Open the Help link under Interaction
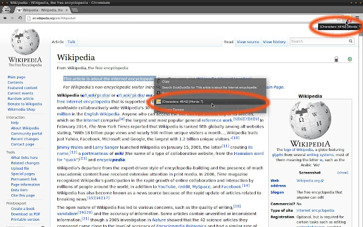 point(15,123)
